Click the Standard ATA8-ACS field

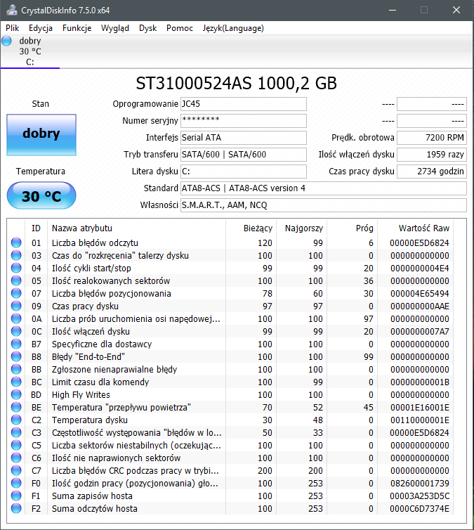point(324,188)
